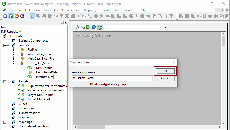The height and width of the screenshot is (130, 230).
Task: Open the mapping selection dropdown
Action: (x=165, y=27)
